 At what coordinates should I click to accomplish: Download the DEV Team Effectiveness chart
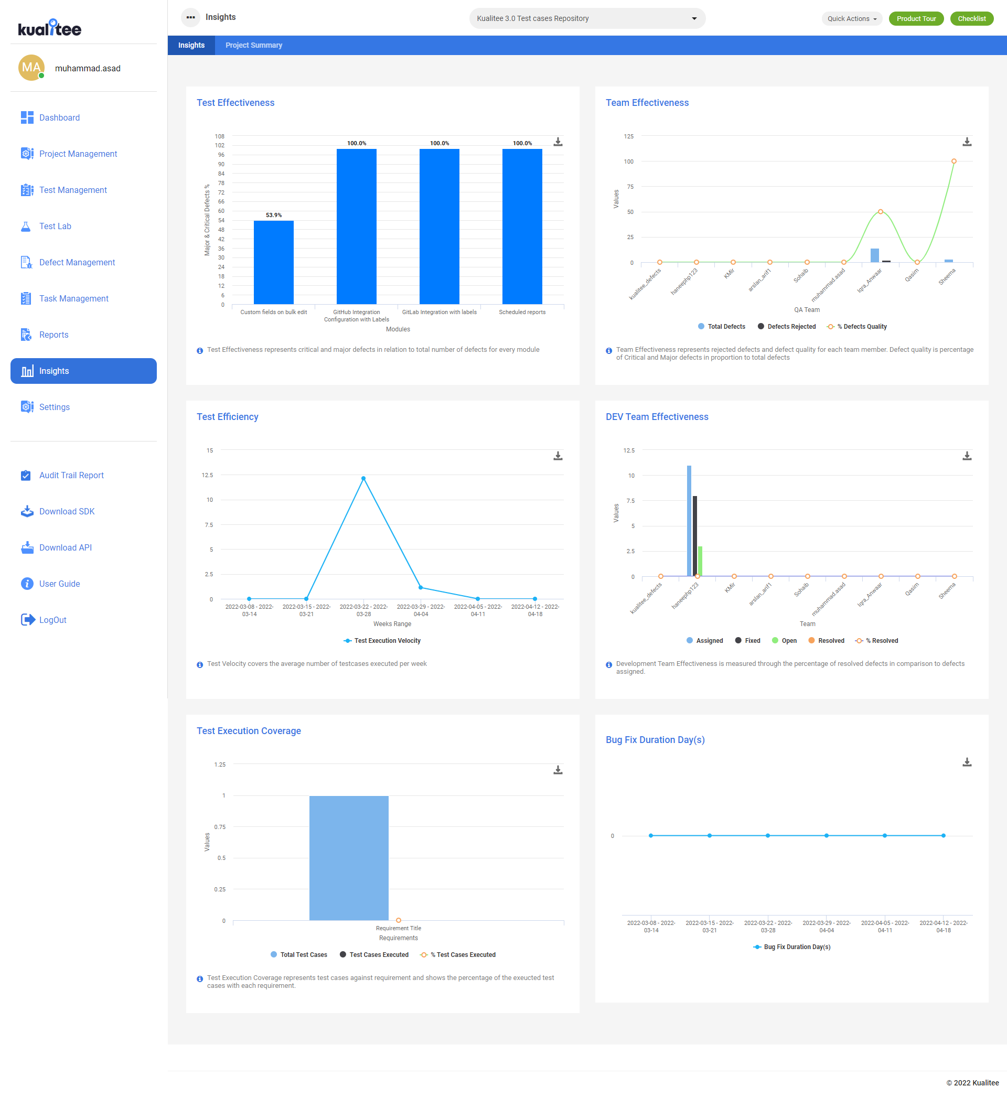pyautogui.click(x=966, y=455)
